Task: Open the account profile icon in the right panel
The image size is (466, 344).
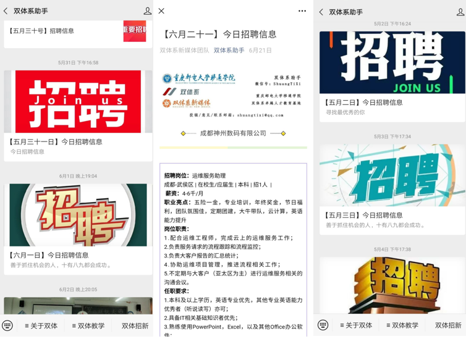Action: (460, 12)
